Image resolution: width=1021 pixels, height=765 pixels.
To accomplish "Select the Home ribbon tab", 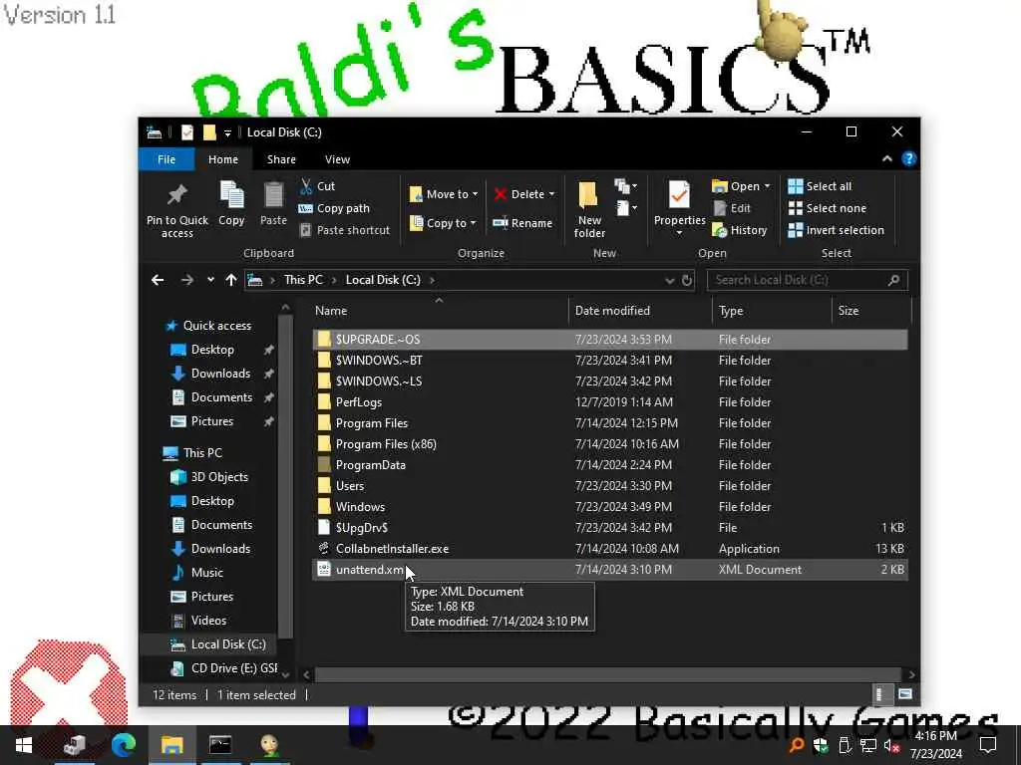I will (x=222, y=159).
